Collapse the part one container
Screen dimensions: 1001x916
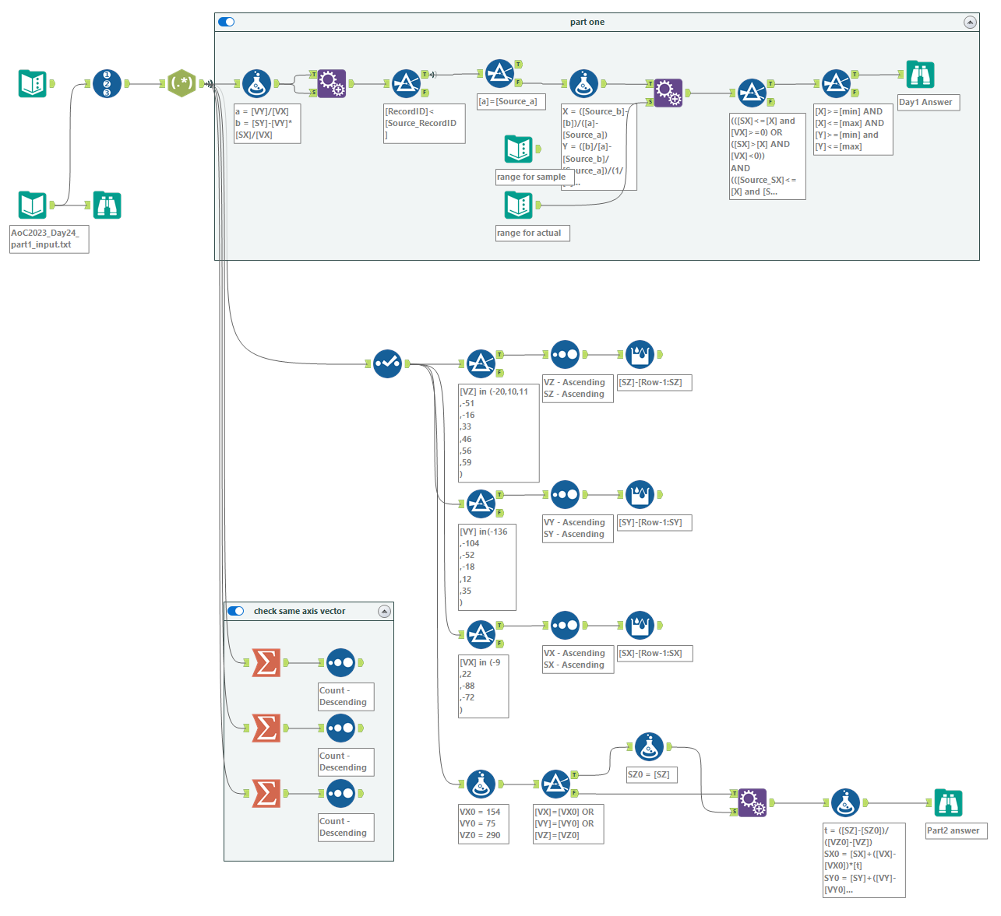(971, 22)
